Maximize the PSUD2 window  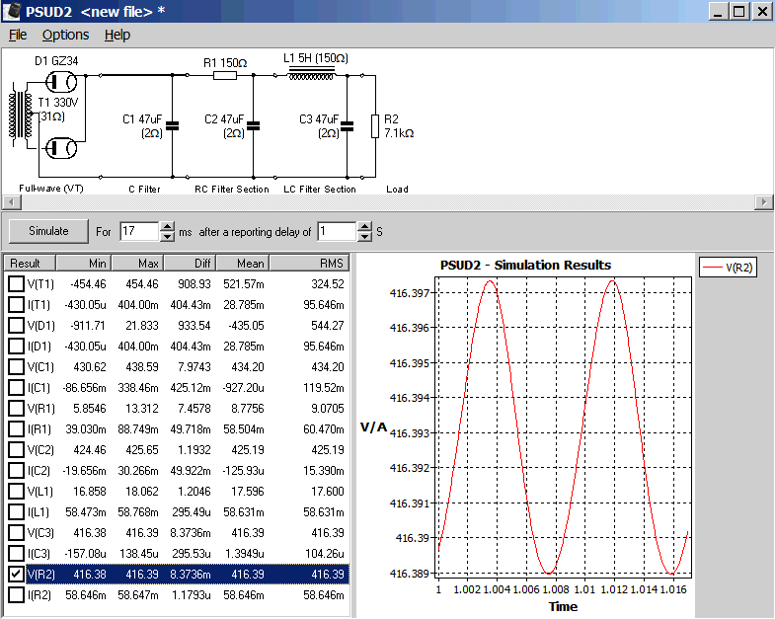tap(739, 12)
